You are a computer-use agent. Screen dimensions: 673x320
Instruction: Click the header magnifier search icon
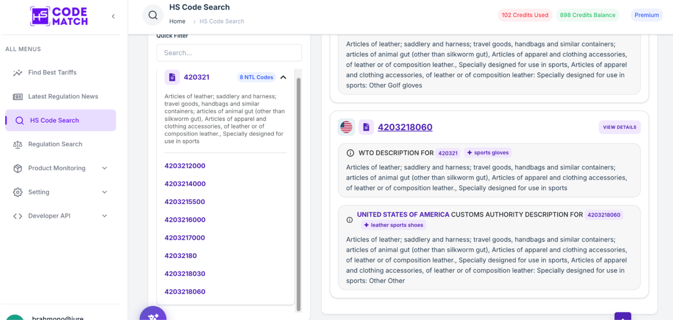(153, 15)
